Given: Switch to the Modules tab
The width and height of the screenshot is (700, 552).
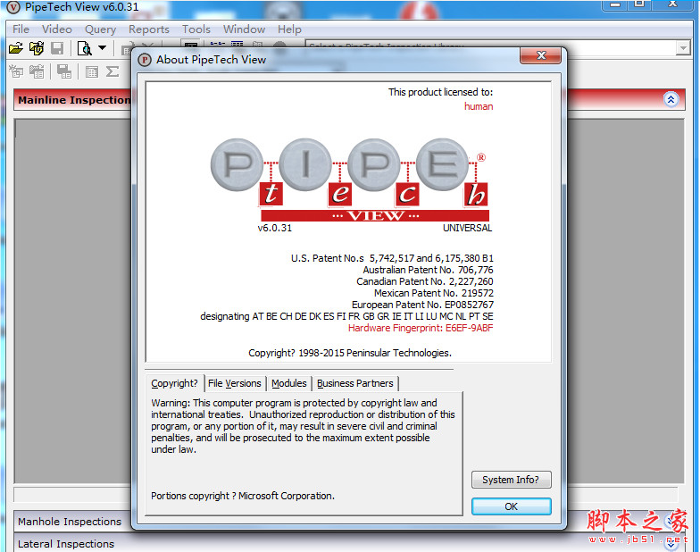Looking at the screenshot, I should (289, 383).
